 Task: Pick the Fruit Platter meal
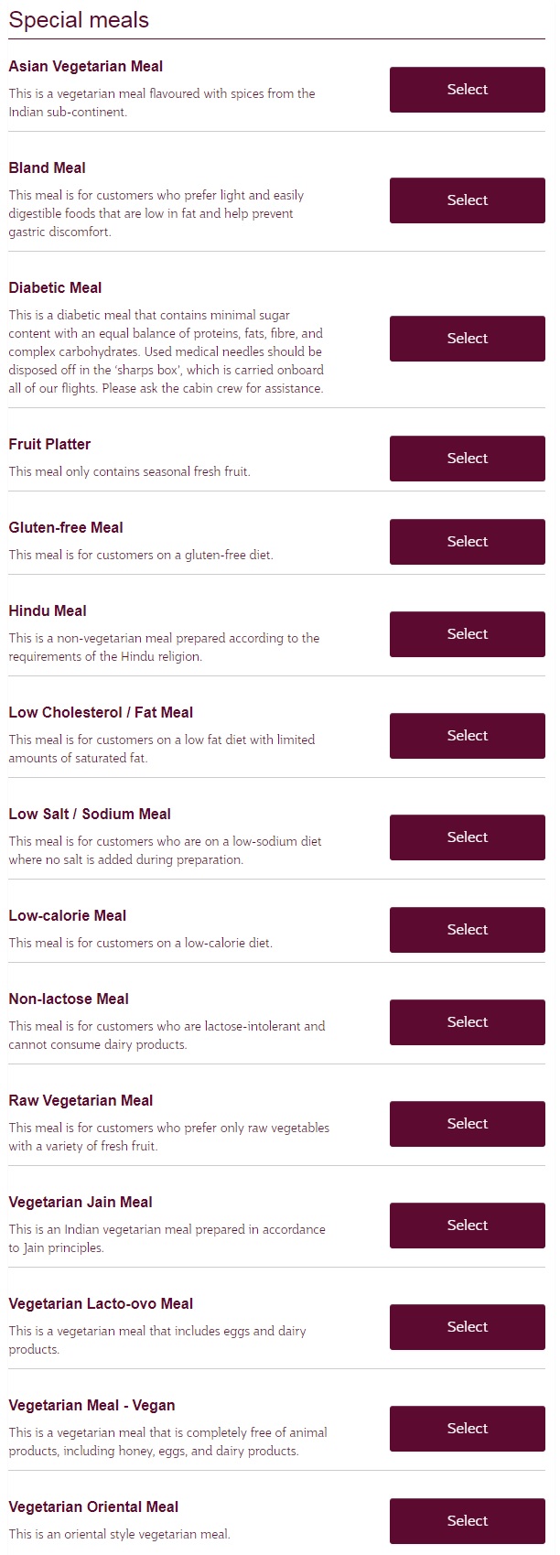tap(467, 459)
